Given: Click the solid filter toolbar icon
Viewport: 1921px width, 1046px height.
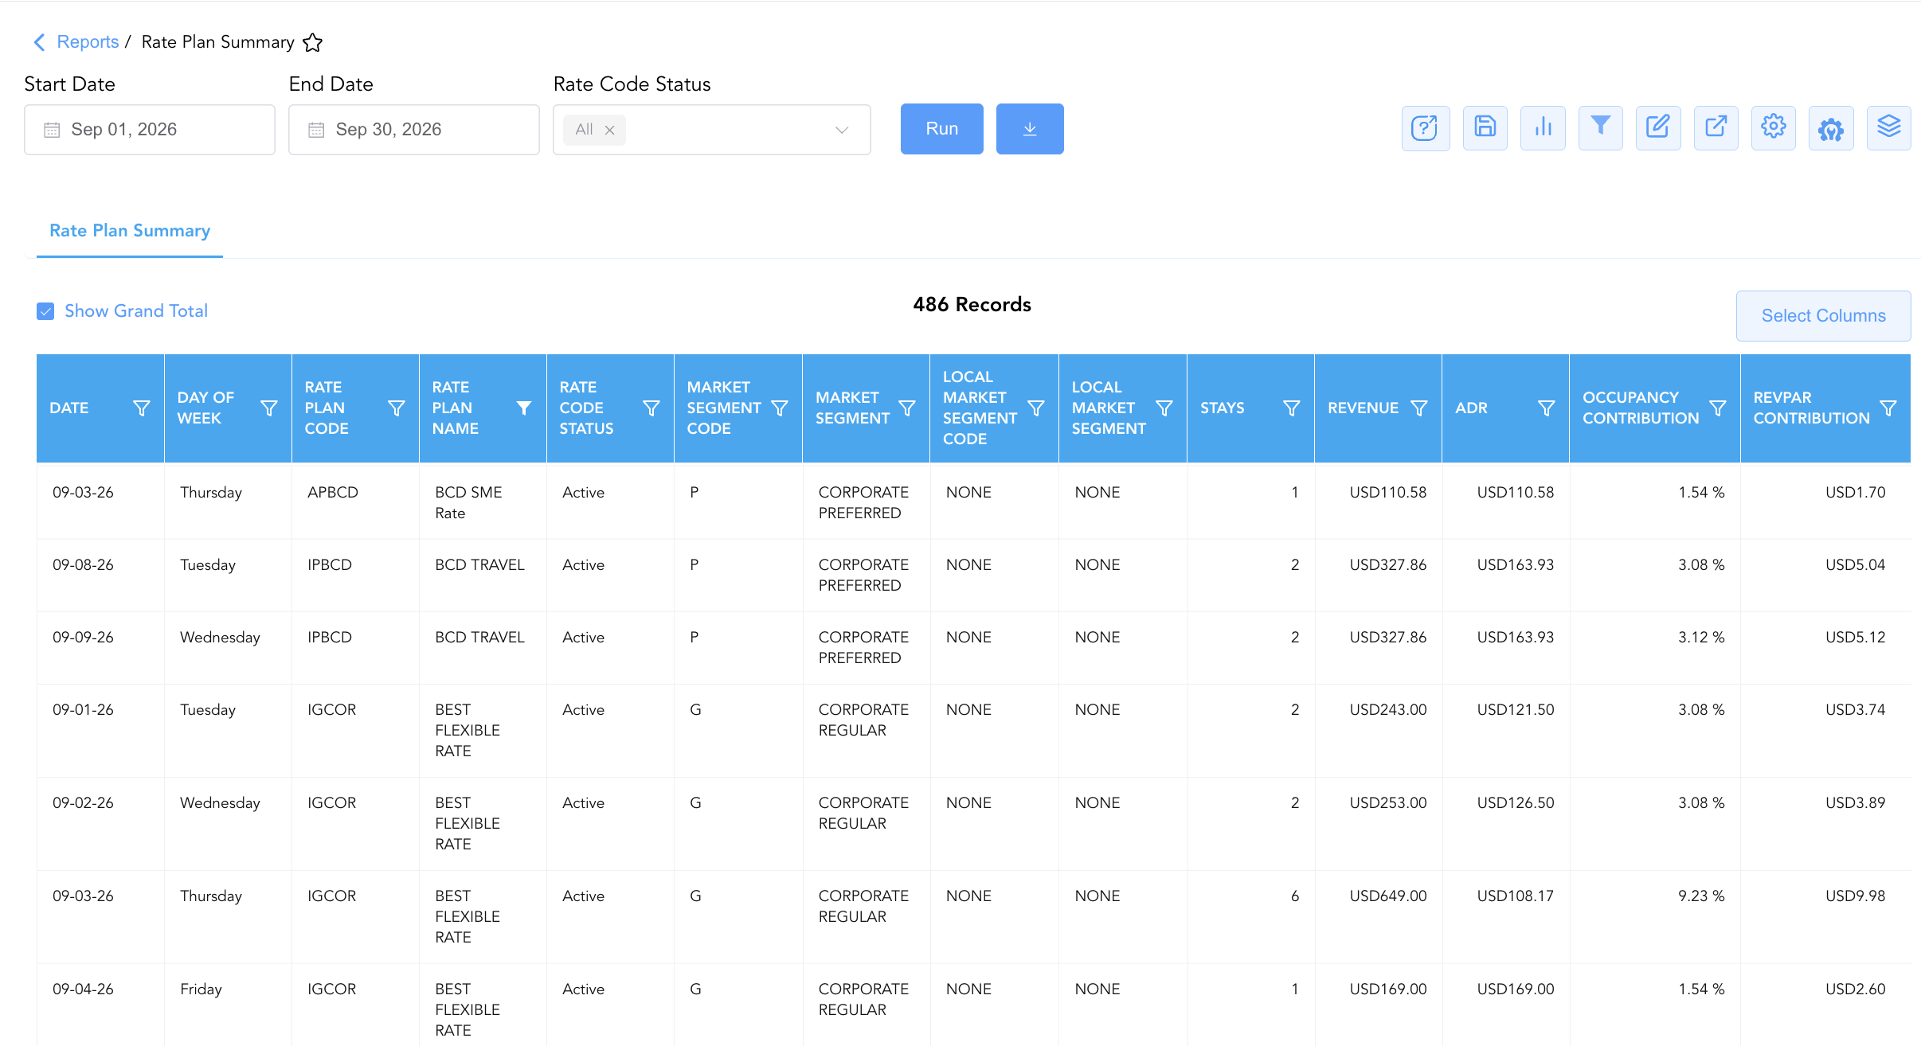Looking at the screenshot, I should pyautogui.click(x=1600, y=128).
